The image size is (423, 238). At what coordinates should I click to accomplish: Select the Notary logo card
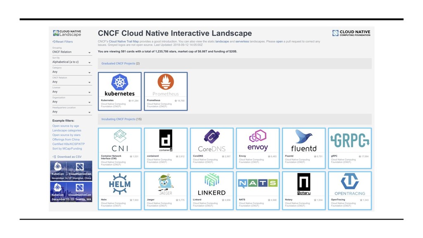click(x=304, y=184)
